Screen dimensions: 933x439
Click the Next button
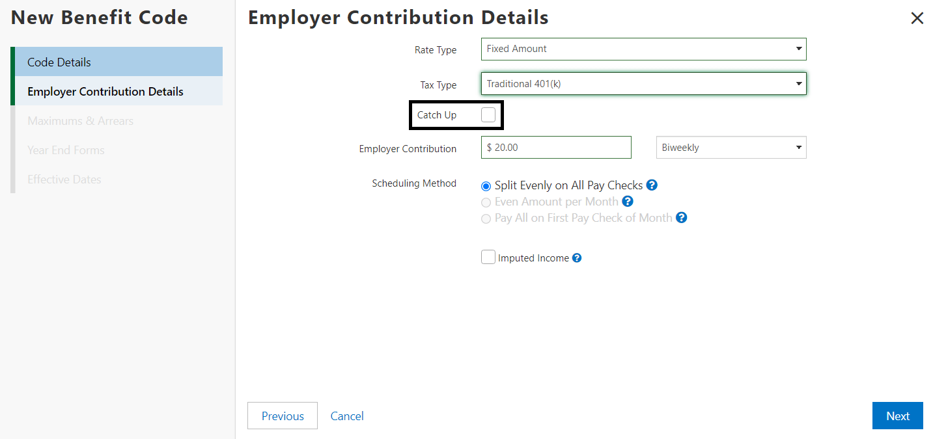pos(897,416)
